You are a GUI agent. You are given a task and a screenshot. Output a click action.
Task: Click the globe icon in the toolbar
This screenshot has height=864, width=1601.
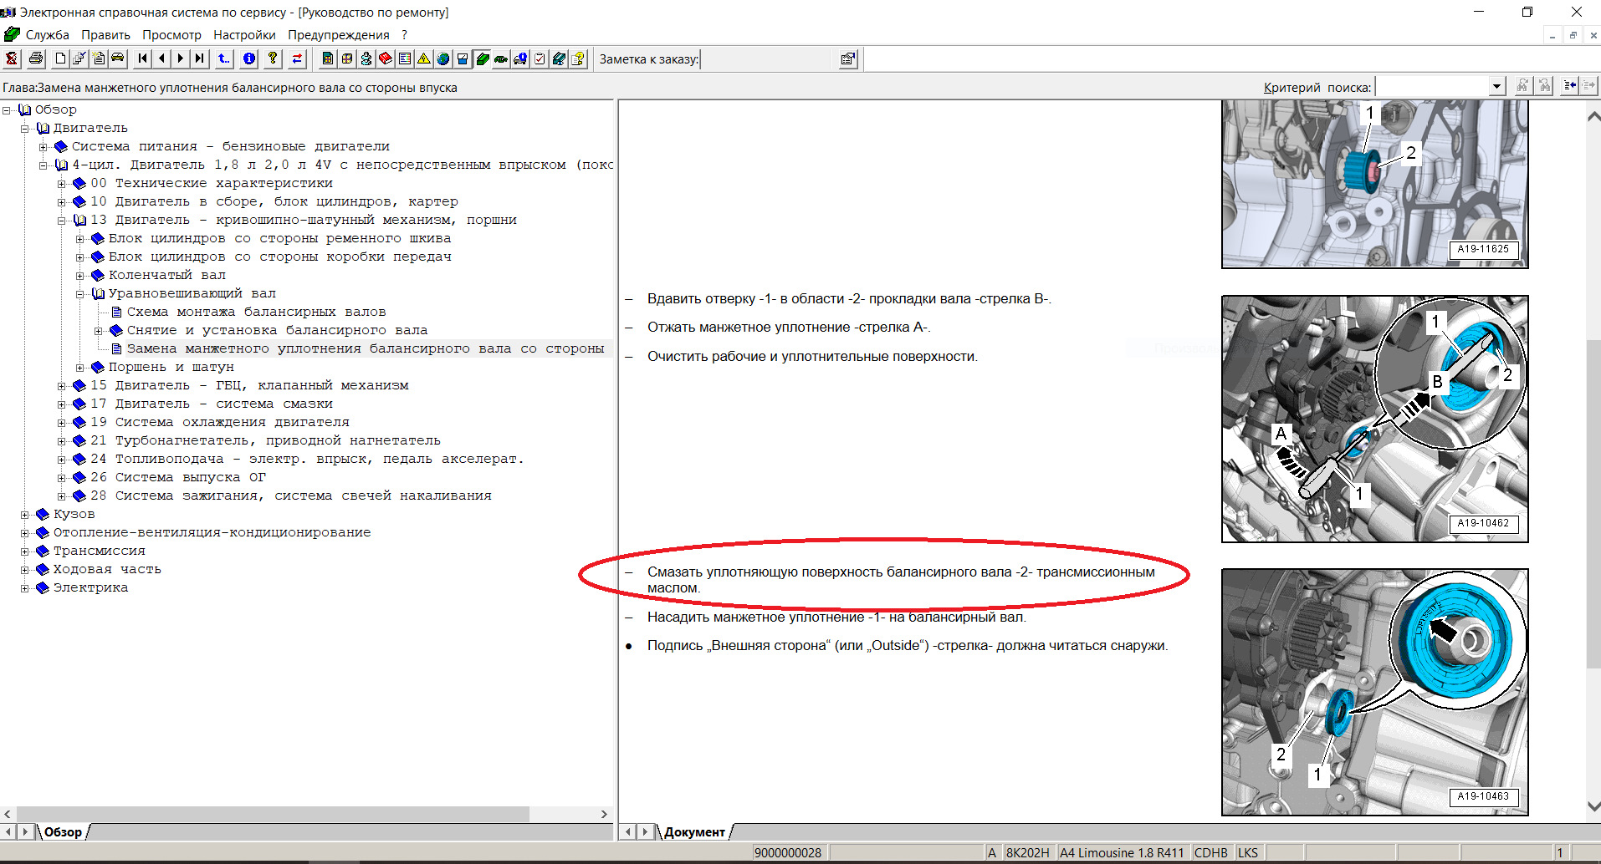443,58
